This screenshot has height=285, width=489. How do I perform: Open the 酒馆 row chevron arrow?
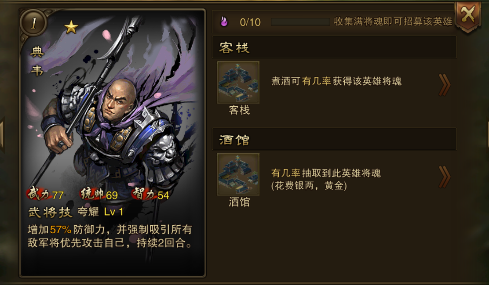pos(445,177)
